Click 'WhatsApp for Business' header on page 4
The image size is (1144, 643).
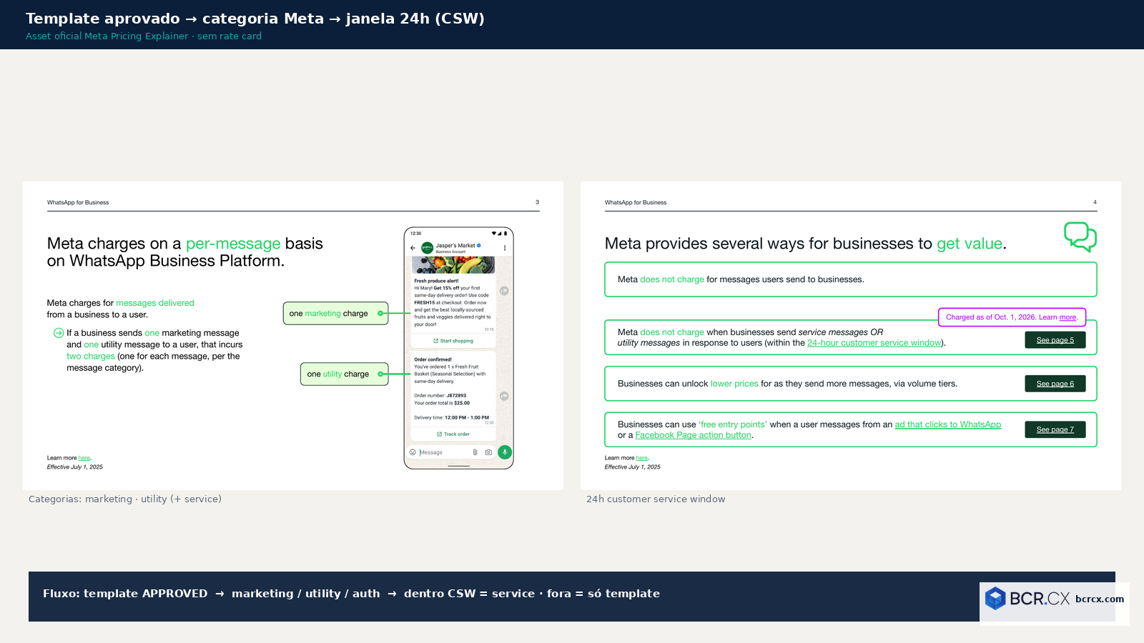tap(636, 203)
